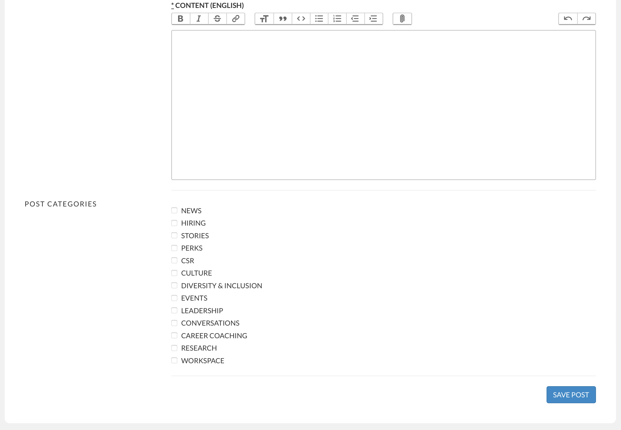The width and height of the screenshot is (621, 430).
Task: Toggle bold formatting
Action: point(180,19)
